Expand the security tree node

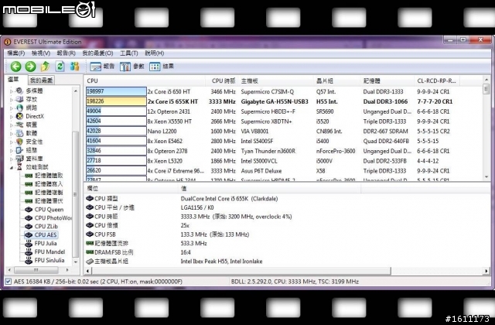12,142
